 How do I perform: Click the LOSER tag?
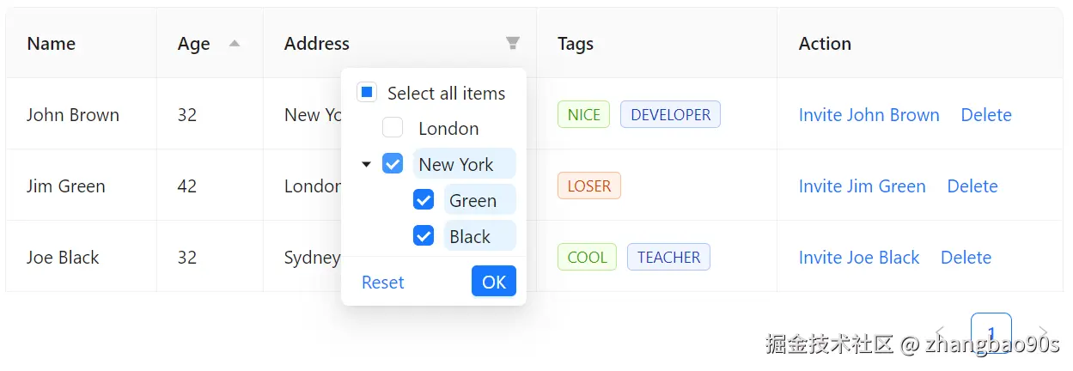click(589, 186)
